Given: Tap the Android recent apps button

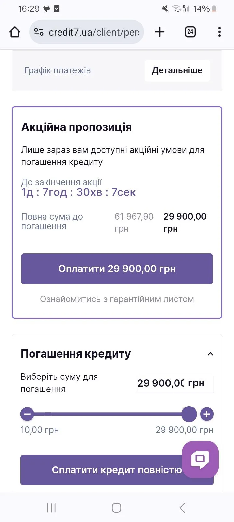Looking at the screenshot, I should point(51,508).
